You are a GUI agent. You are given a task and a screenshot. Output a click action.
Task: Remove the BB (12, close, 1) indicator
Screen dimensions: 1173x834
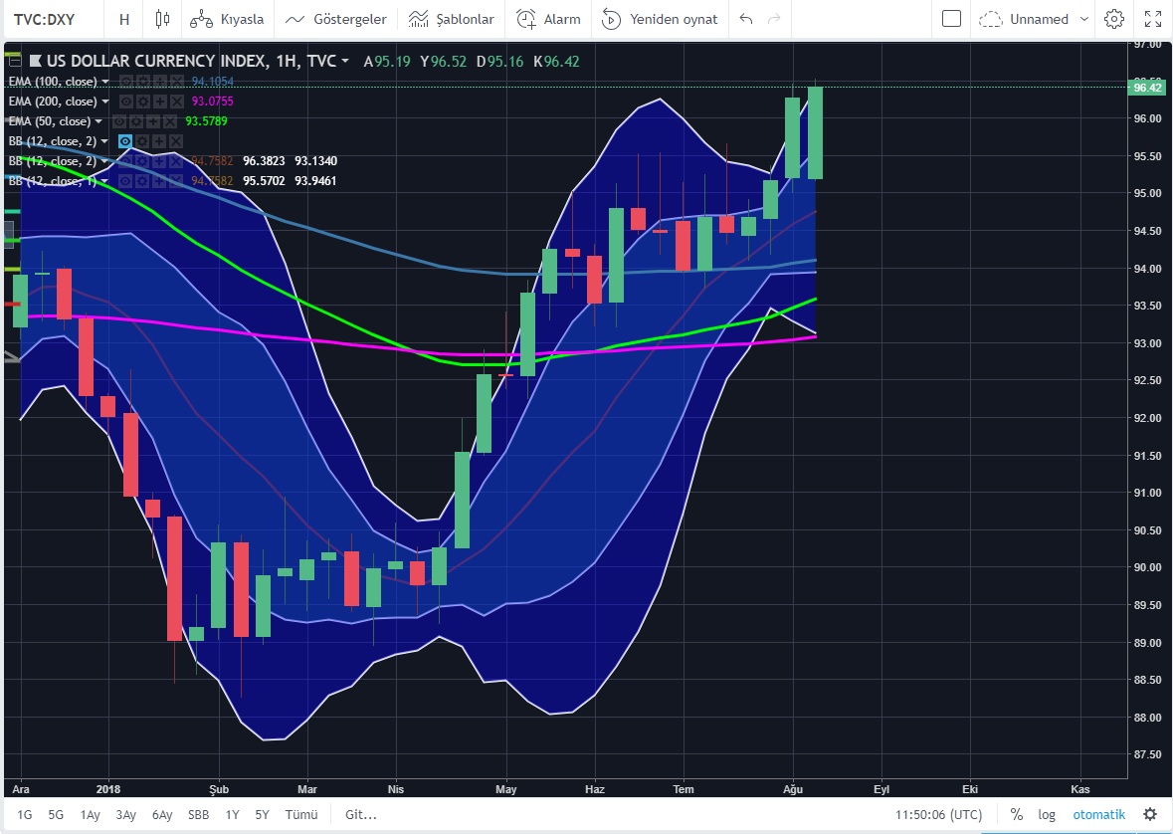(x=175, y=180)
